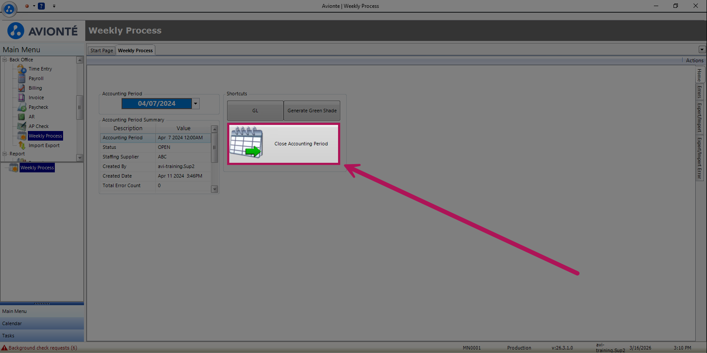The width and height of the screenshot is (707, 353).
Task: Open the Calendar navigation bar
Action: click(x=42, y=323)
